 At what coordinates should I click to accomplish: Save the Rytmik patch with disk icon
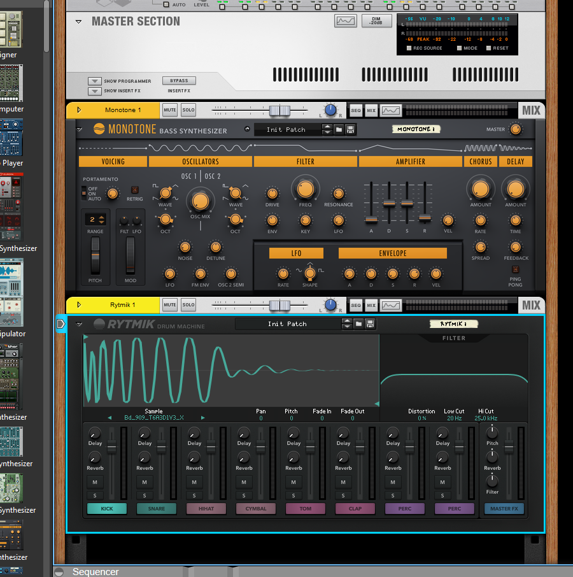click(x=371, y=324)
